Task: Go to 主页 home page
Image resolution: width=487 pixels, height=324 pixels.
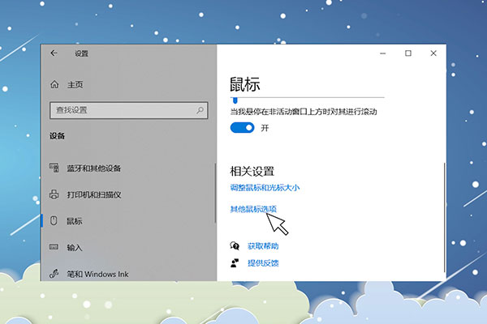Action: click(x=75, y=84)
